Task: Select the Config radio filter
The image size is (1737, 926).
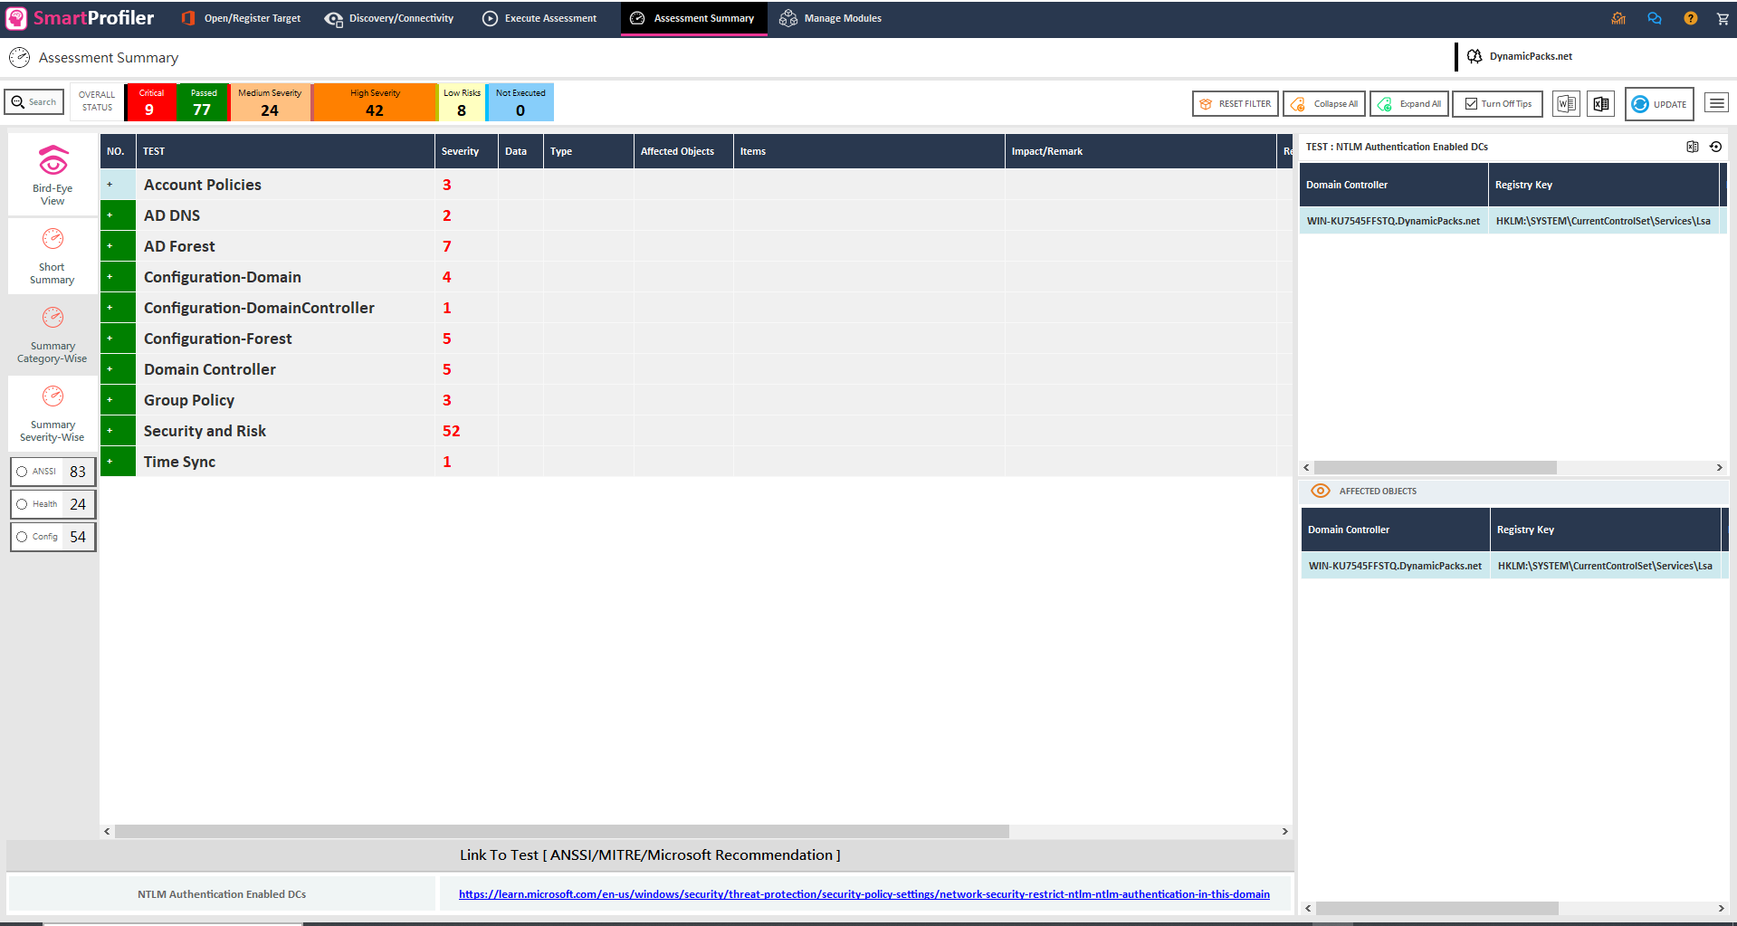Action: point(22,537)
